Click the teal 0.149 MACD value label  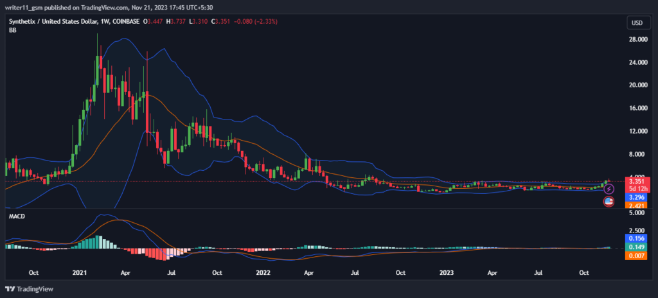click(x=637, y=247)
